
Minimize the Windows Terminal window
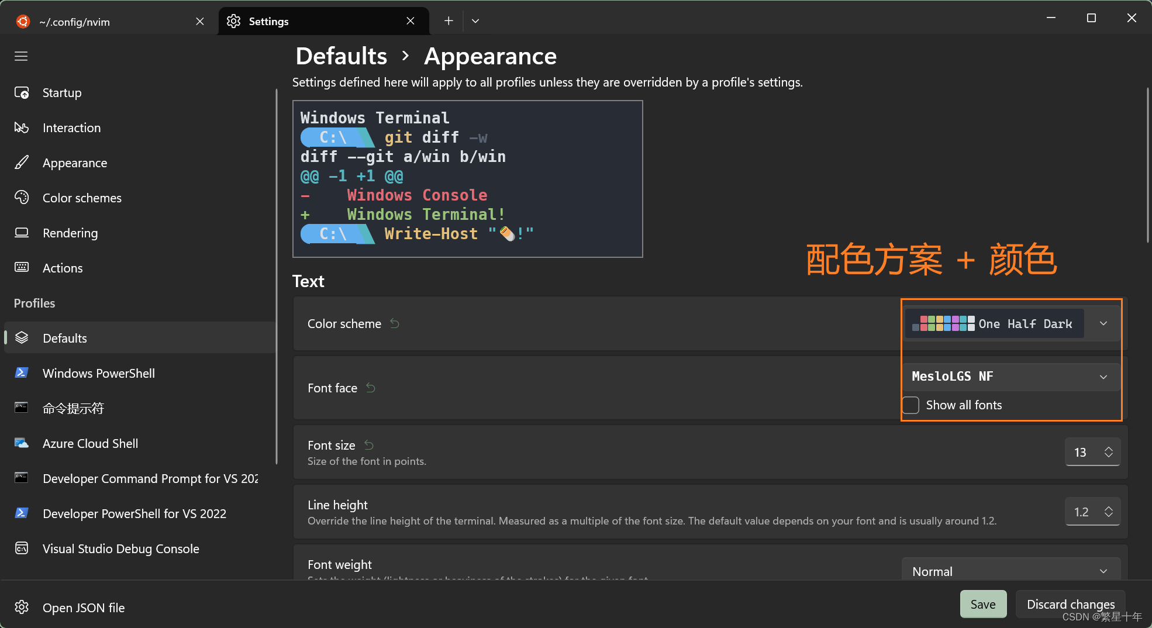coord(1051,18)
